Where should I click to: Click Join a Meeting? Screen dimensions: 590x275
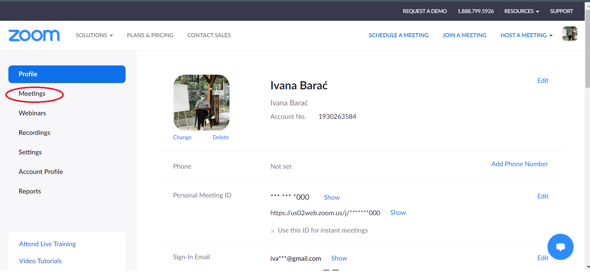(464, 35)
